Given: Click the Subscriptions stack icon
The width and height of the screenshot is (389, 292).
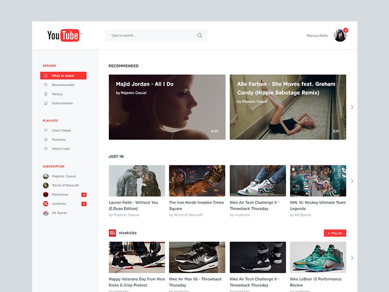Looking at the screenshot, I should click(46, 103).
